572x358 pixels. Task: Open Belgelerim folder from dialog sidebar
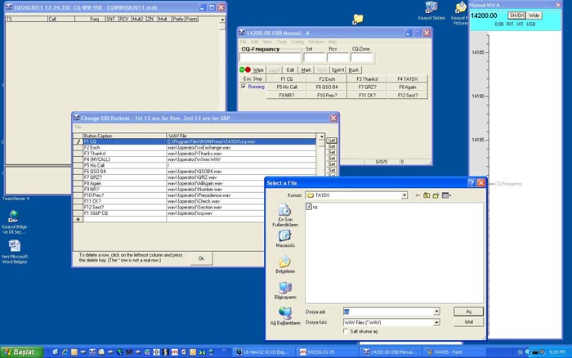(x=285, y=263)
